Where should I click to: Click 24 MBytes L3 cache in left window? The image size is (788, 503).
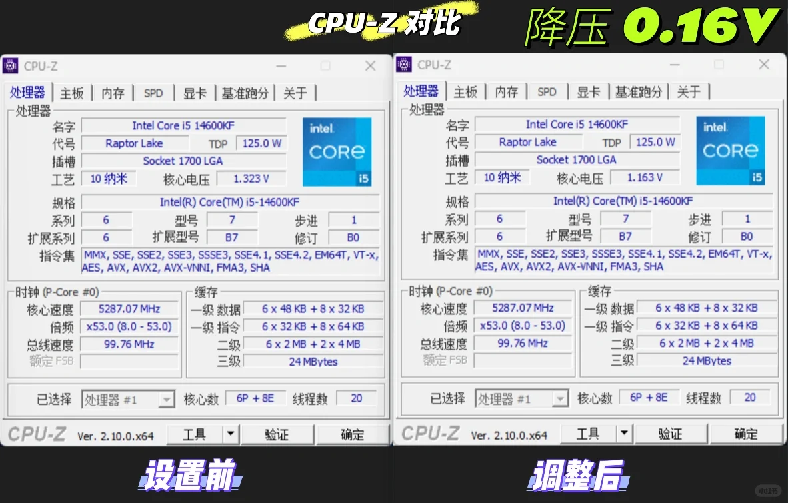coord(313,362)
